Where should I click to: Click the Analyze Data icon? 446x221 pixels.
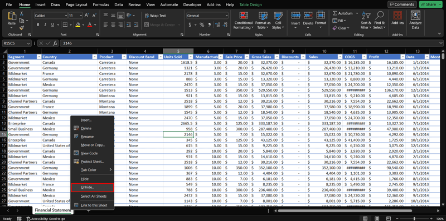tap(415, 16)
